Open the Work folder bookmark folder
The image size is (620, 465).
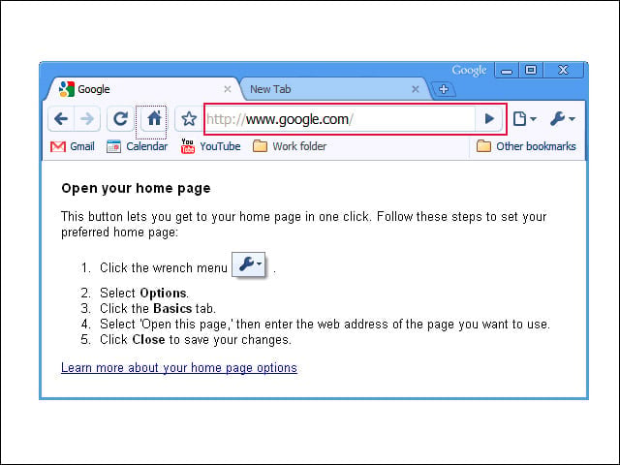click(x=290, y=146)
